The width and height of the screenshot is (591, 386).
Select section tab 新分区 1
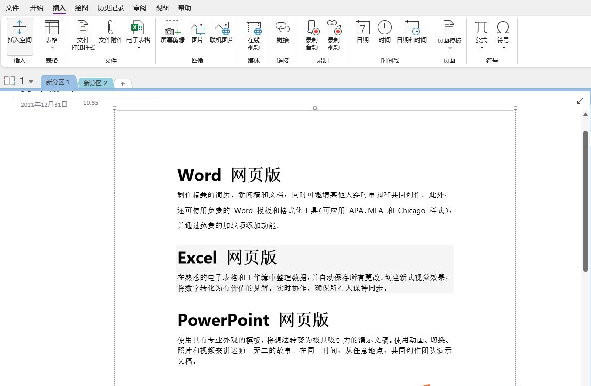click(x=58, y=82)
